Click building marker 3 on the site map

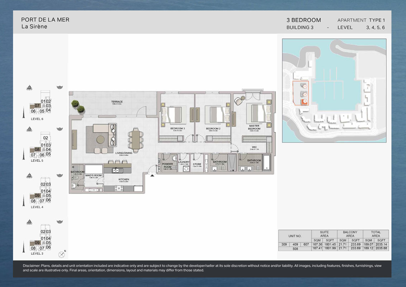click(304, 102)
